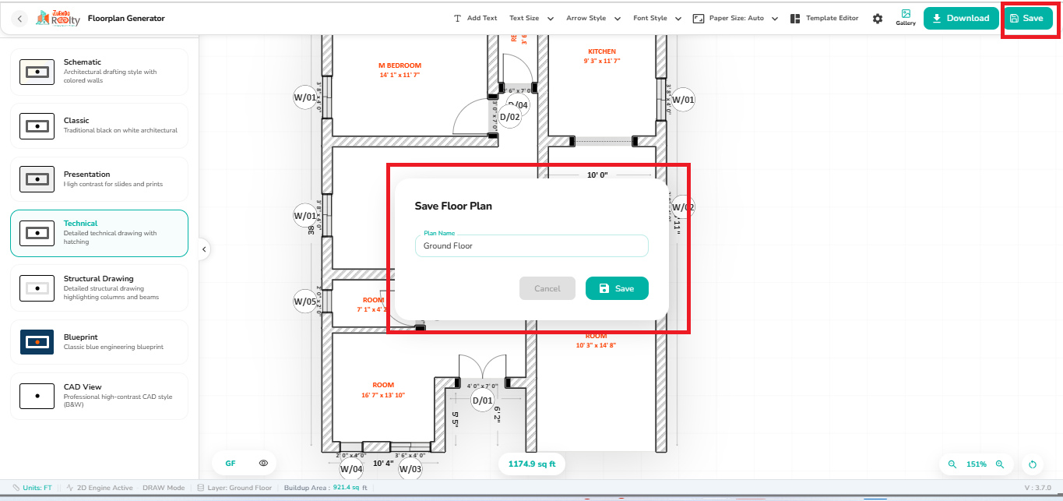Click the top-right Save button
This screenshot has width=1063, height=501.
(x=1027, y=18)
